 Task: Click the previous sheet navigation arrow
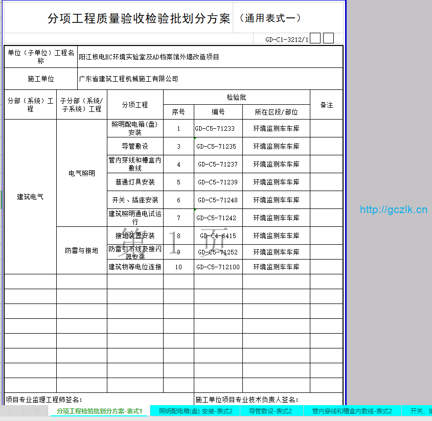11,411
